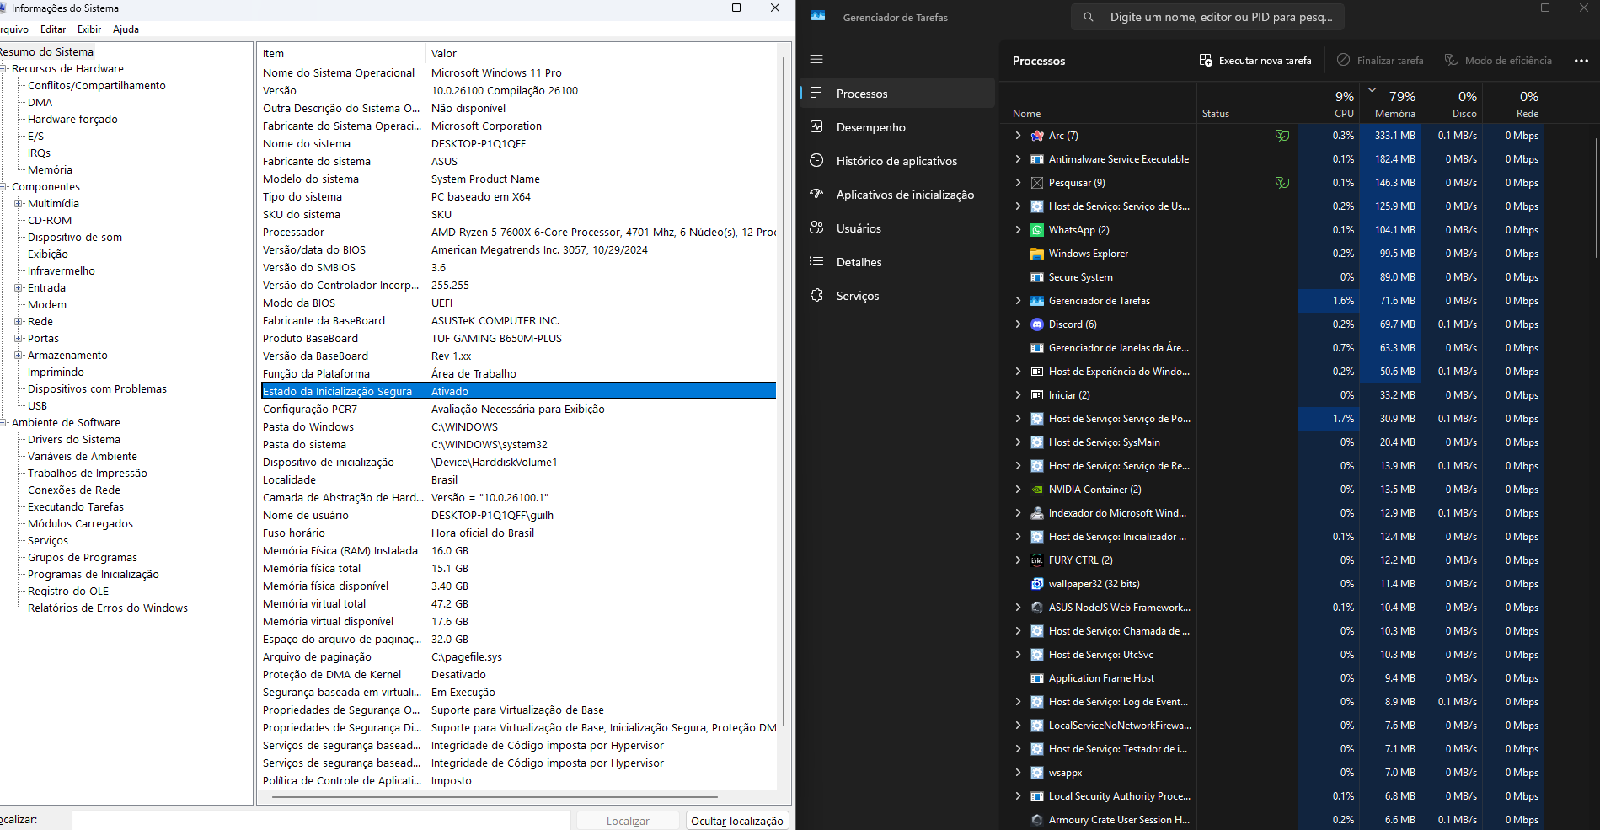The width and height of the screenshot is (1600, 830).
Task: Expand the Iniciar (2) process group
Action: pos(1018,395)
